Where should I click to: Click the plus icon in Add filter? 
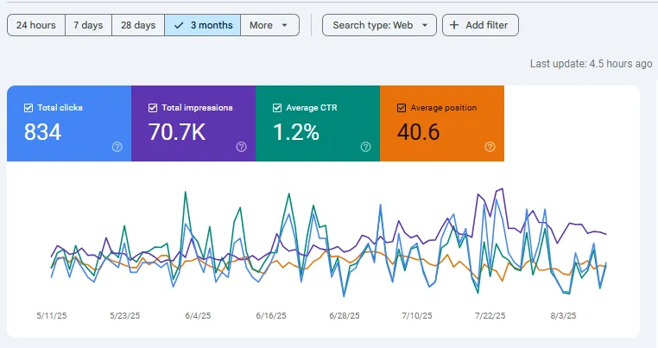(x=454, y=25)
